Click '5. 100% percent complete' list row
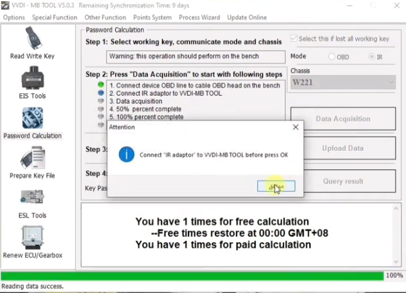The width and height of the screenshot is (406, 293). (x=146, y=117)
